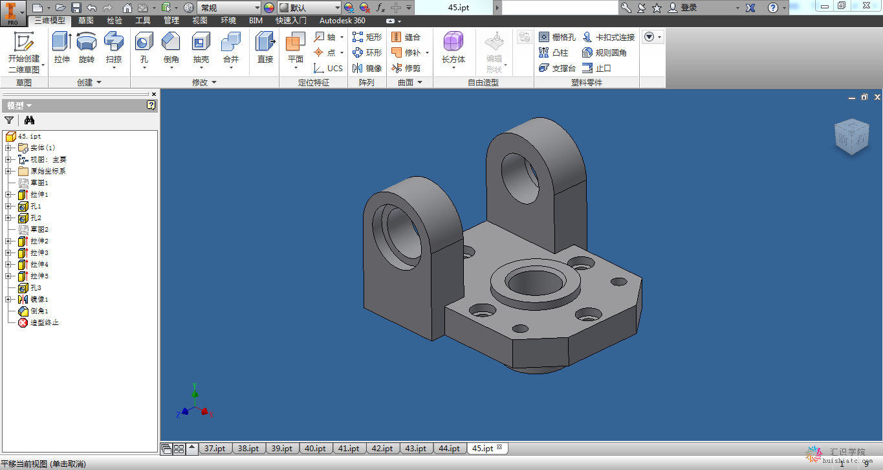The width and height of the screenshot is (883, 470).
Task: Switch to the 检验 ribbon tab
Action: click(x=114, y=21)
